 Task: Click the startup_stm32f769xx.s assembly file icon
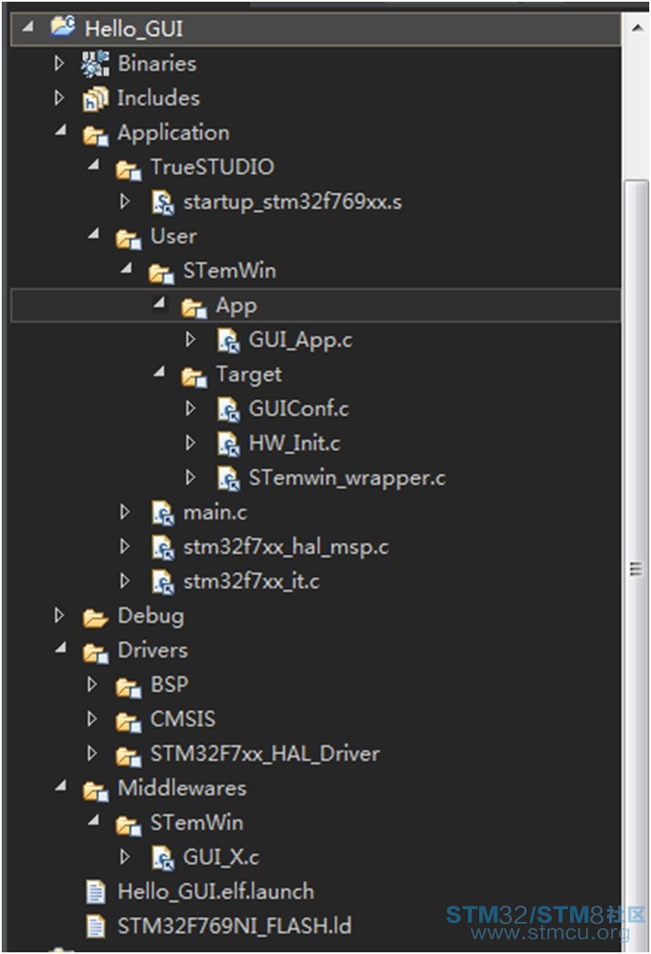pyautogui.click(x=162, y=202)
